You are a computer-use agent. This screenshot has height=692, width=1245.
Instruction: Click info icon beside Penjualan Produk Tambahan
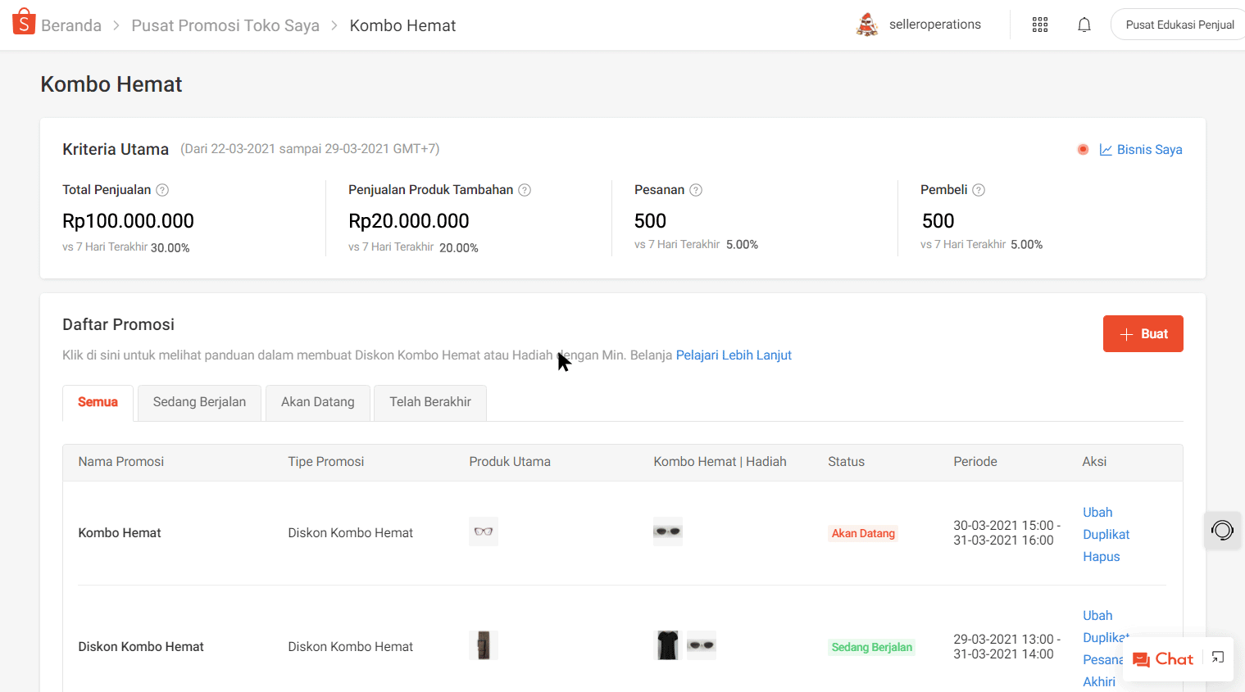click(525, 190)
